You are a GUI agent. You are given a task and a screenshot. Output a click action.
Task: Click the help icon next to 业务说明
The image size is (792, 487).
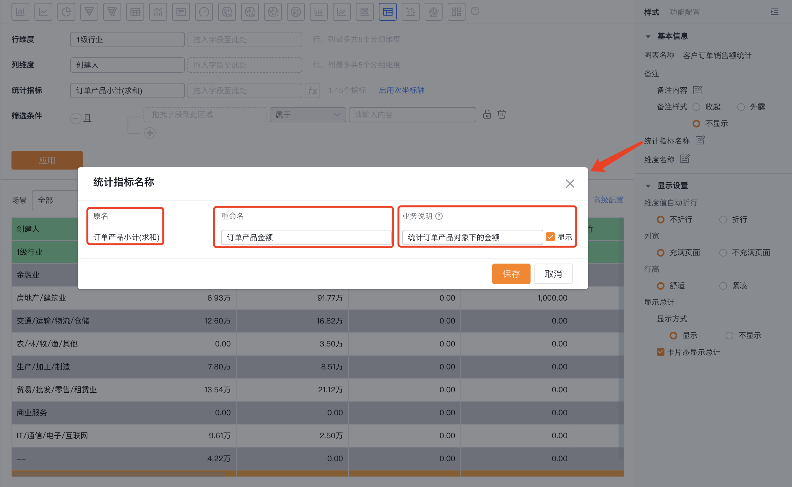pos(439,216)
